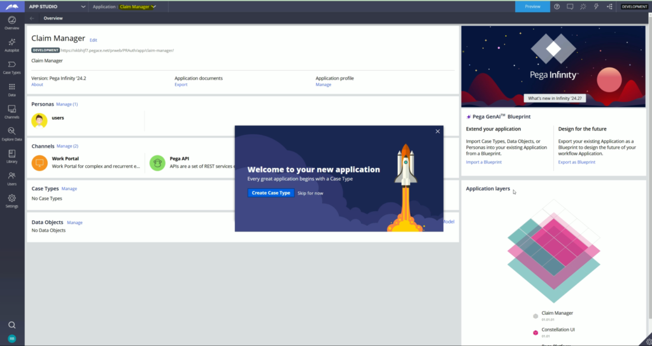
Task: Click the Pega API green icon
Action: coord(157,162)
